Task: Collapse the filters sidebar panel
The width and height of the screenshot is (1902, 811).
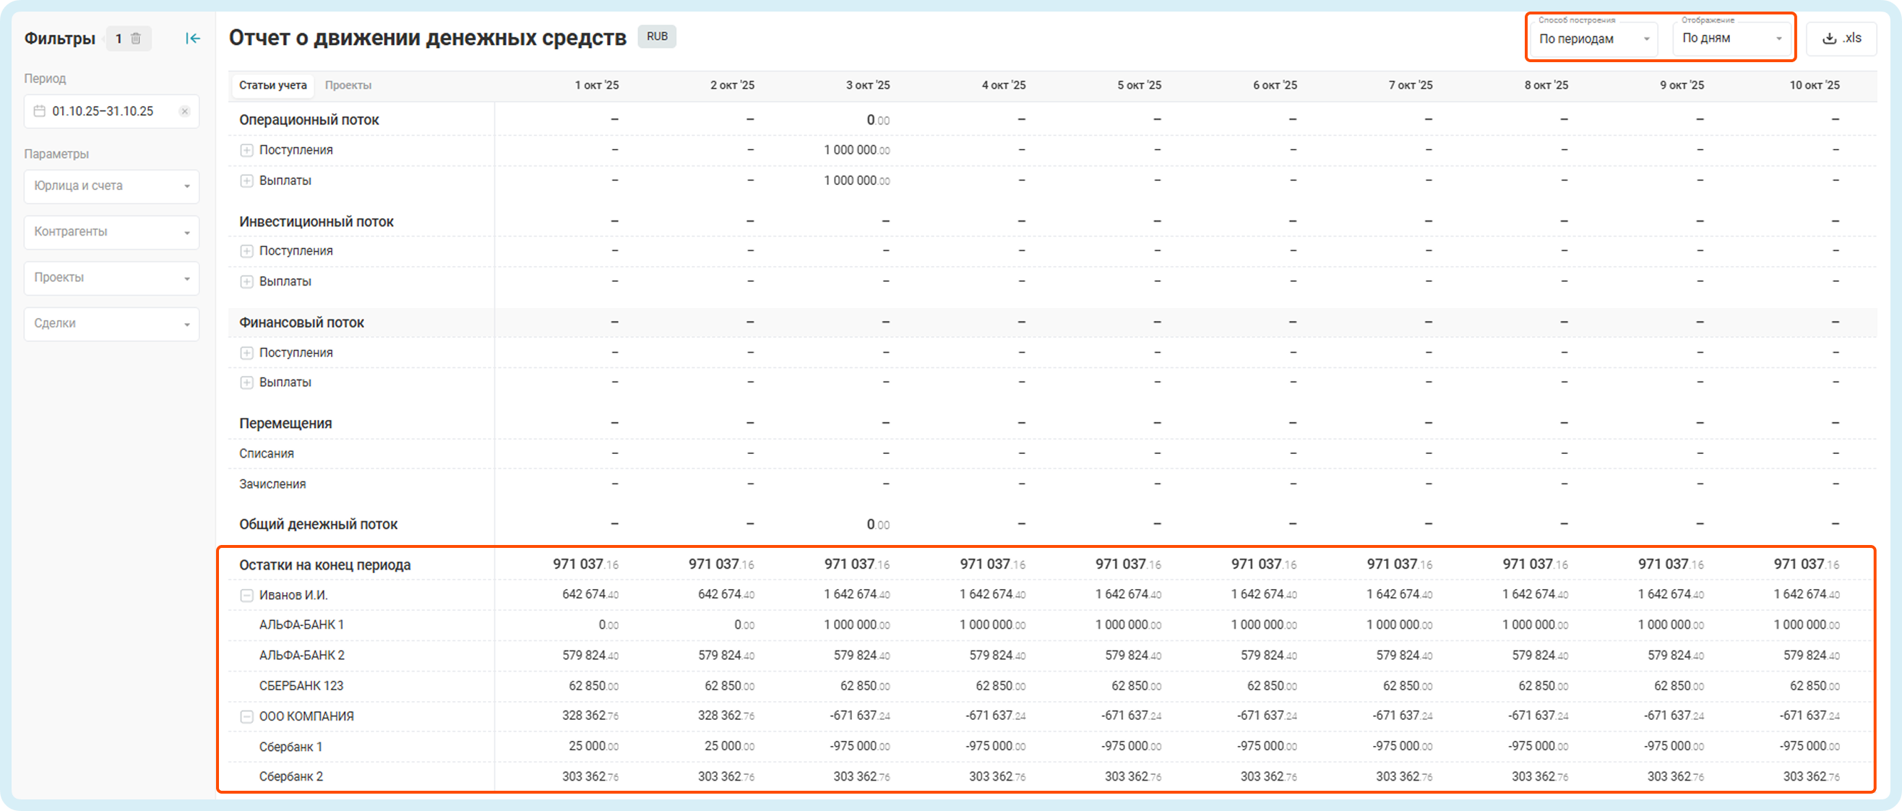Action: coord(193,38)
